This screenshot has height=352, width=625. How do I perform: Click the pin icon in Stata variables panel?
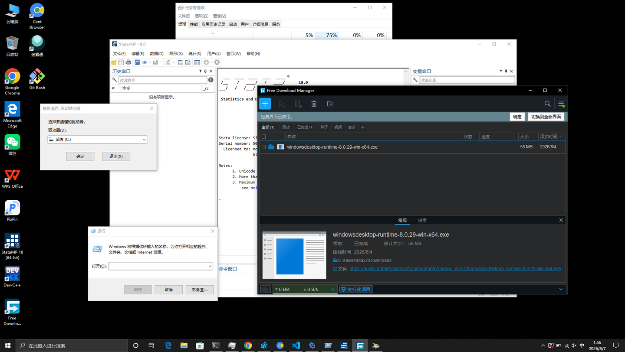pyautogui.click(x=506, y=71)
